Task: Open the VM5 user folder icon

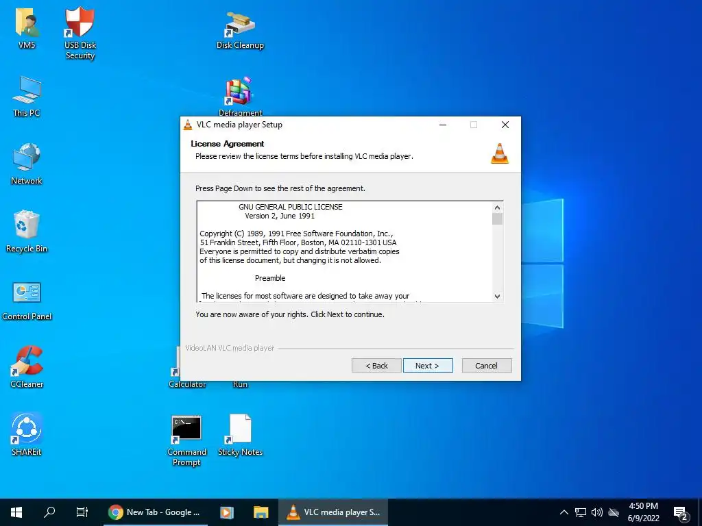Action: (27, 27)
